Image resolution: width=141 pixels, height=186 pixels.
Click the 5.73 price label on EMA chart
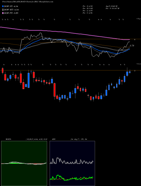click(x=132, y=46)
